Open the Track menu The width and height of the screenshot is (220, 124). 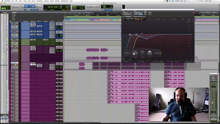pos(25,1)
